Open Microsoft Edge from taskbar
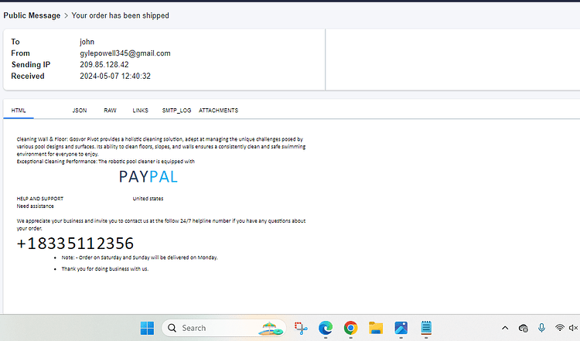580x341 pixels. pos(326,328)
